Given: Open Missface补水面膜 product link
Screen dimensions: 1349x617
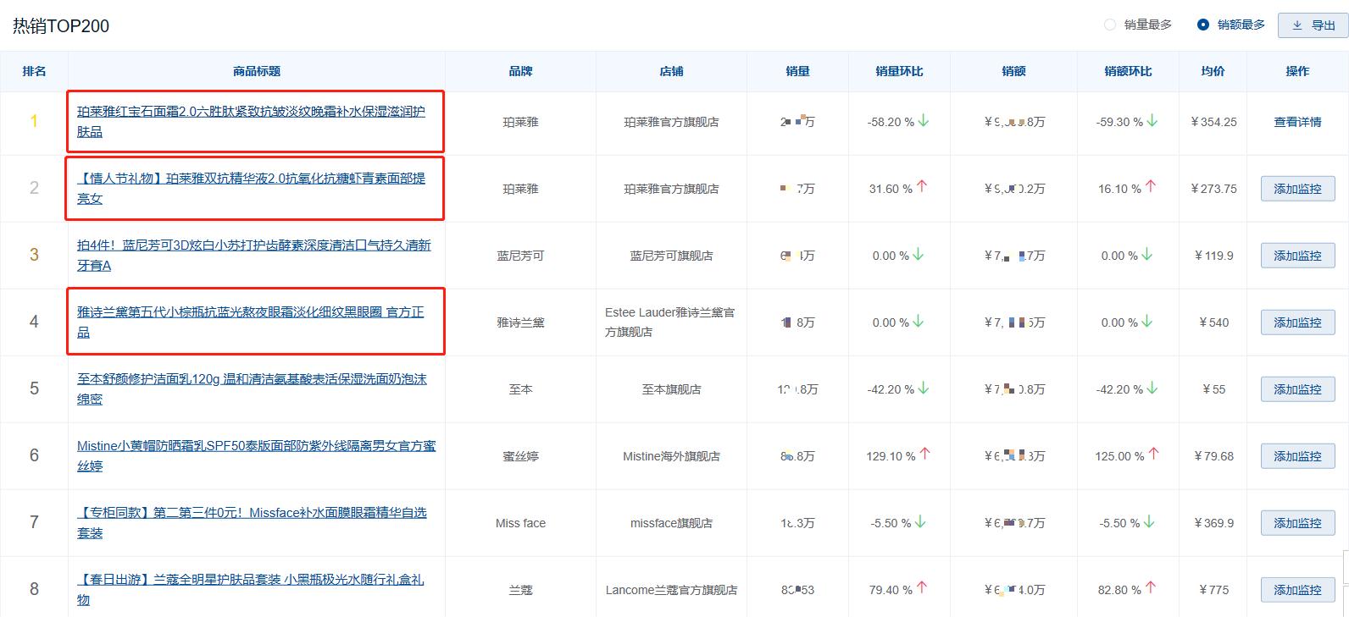Looking at the screenshot, I should pos(252,523).
